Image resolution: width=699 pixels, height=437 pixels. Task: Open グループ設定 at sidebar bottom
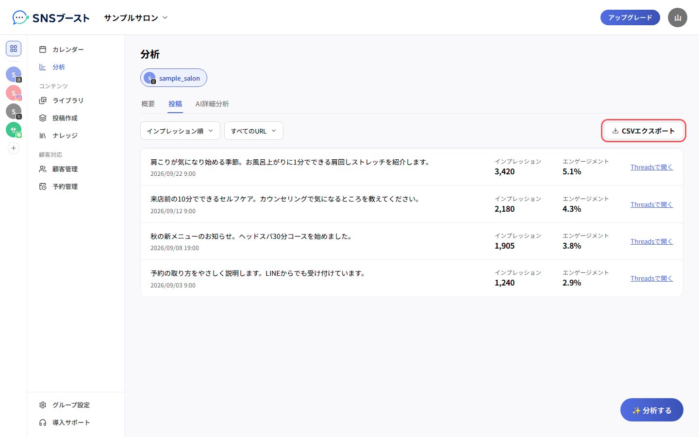pos(76,405)
